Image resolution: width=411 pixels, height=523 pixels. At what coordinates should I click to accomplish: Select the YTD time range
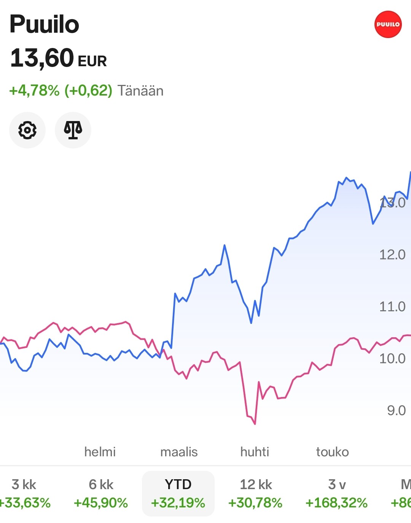[x=178, y=493]
